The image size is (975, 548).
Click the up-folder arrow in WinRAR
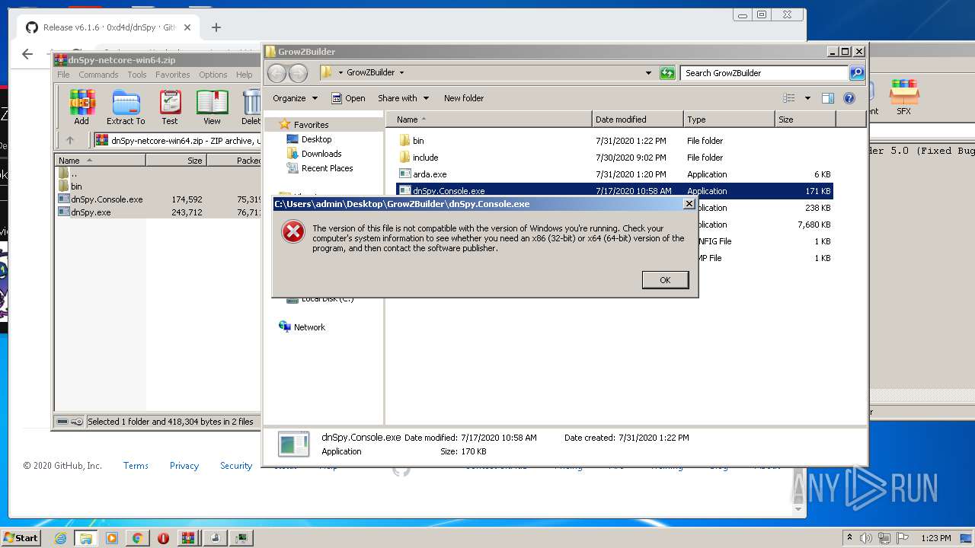70,140
